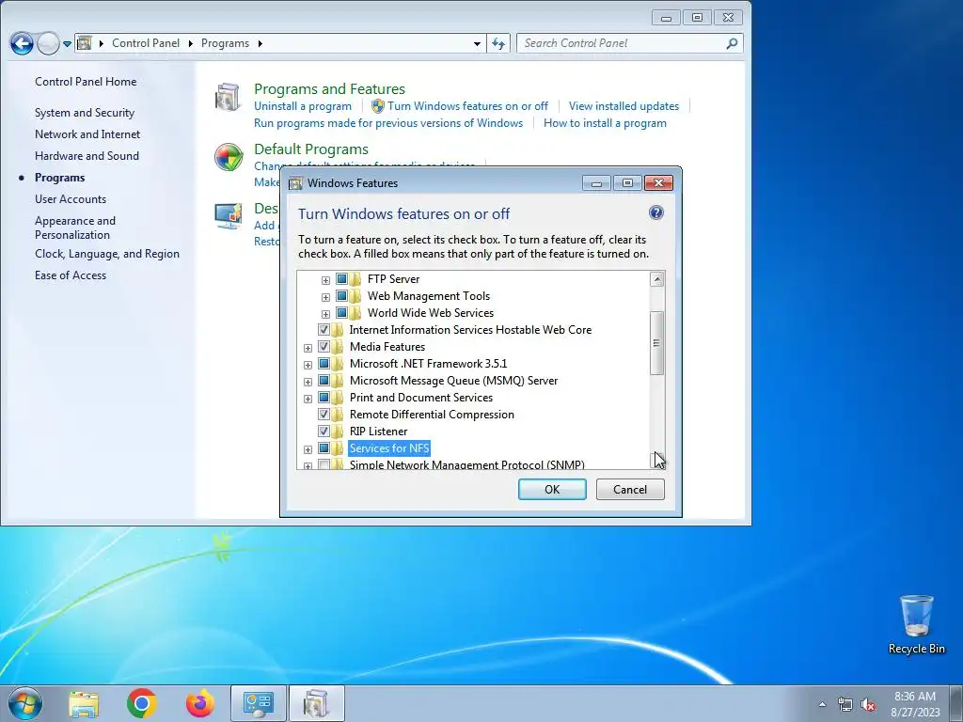The height and width of the screenshot is (722, 963).
Task: Launch Google Chrome from the taskbar
Action: click(142, 704)
